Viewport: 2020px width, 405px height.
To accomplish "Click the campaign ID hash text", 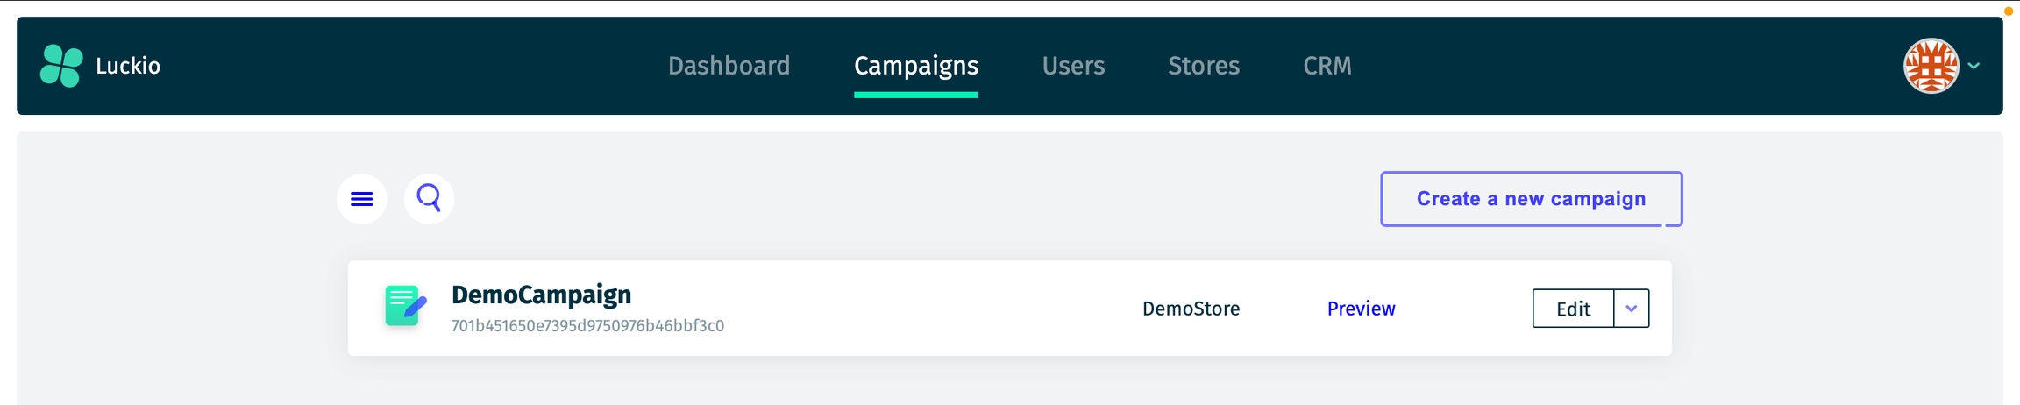I will coord(587,326).
